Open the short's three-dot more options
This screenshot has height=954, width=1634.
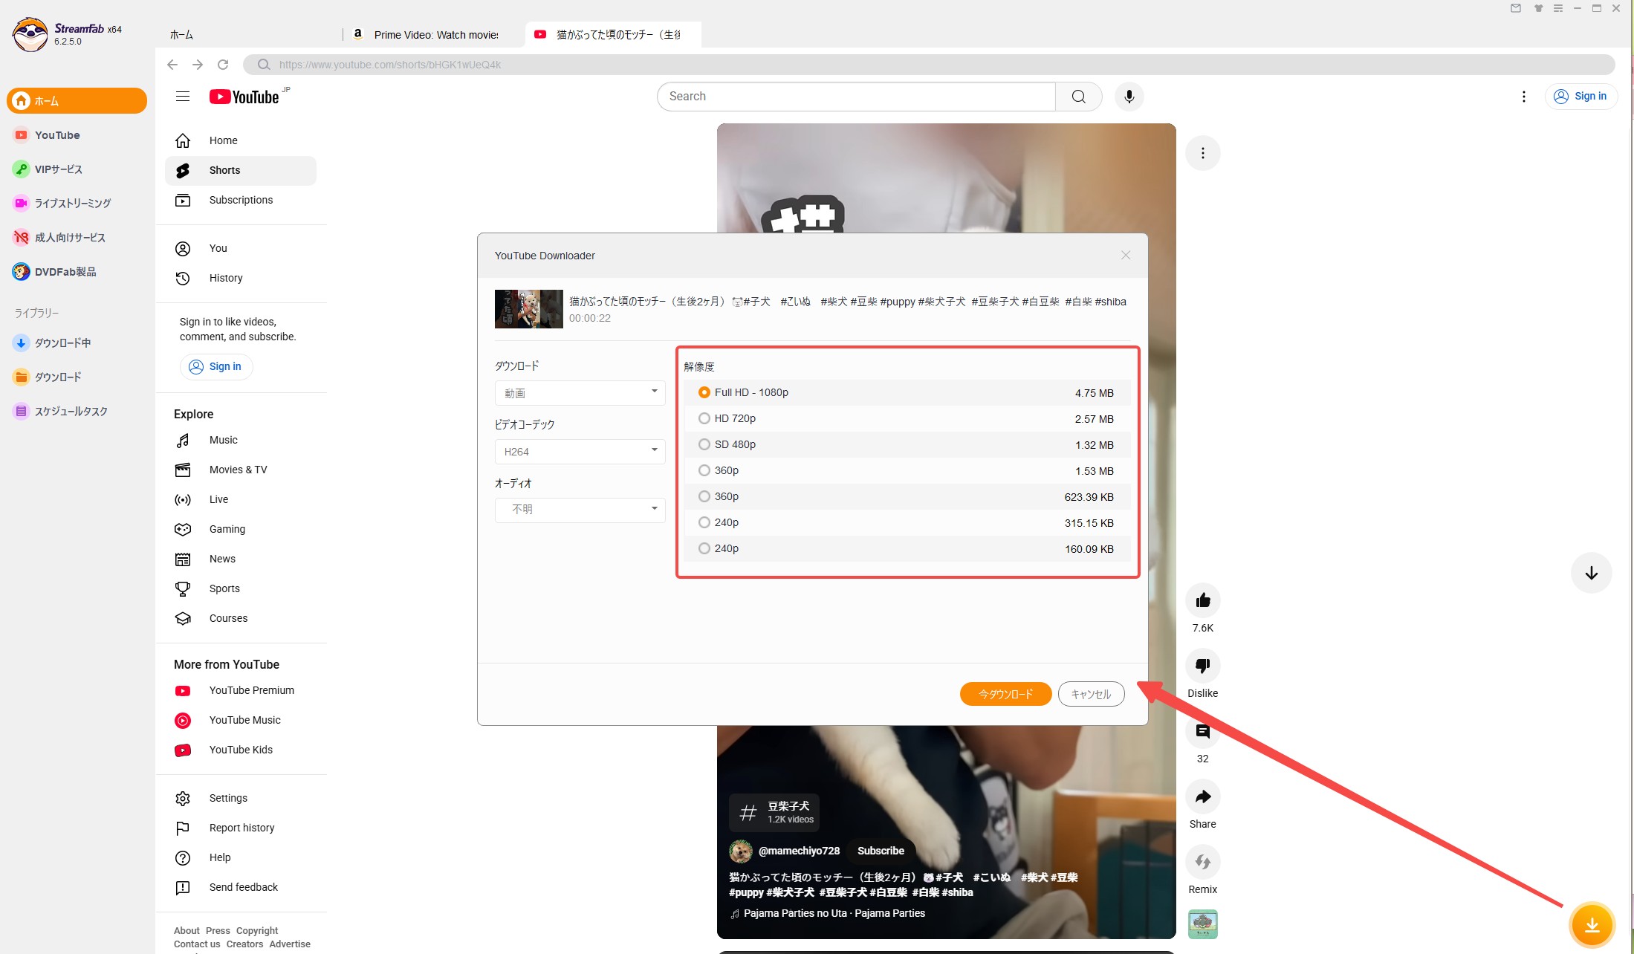[1202, 153]
